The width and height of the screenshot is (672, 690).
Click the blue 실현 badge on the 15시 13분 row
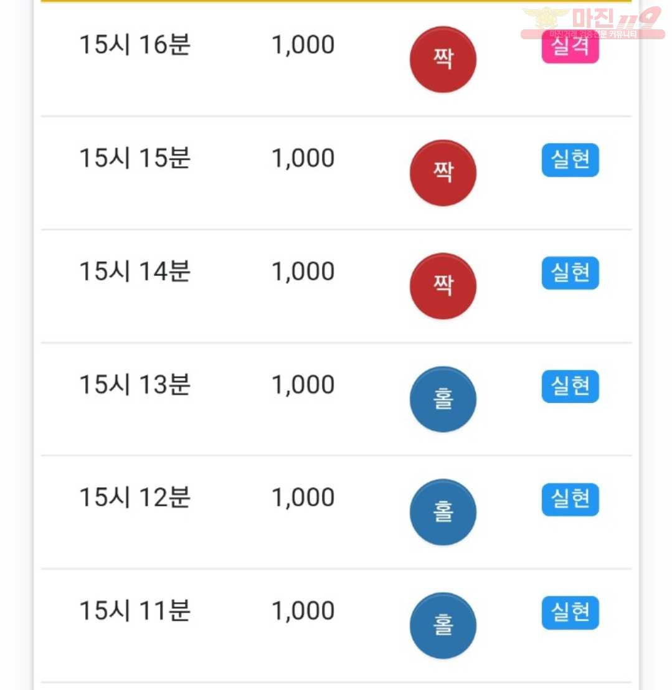click(x=570, y=386)
